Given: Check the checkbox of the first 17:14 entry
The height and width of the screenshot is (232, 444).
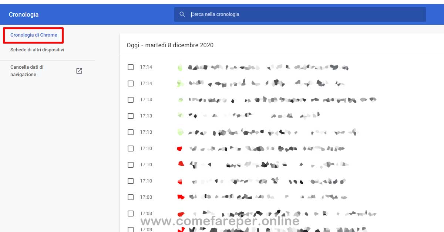Looking at the screenshot, I should 130,67.
